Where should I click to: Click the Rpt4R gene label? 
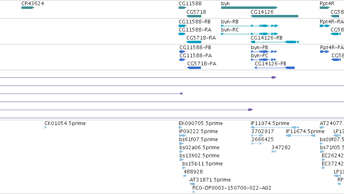(x=327, y=4)
